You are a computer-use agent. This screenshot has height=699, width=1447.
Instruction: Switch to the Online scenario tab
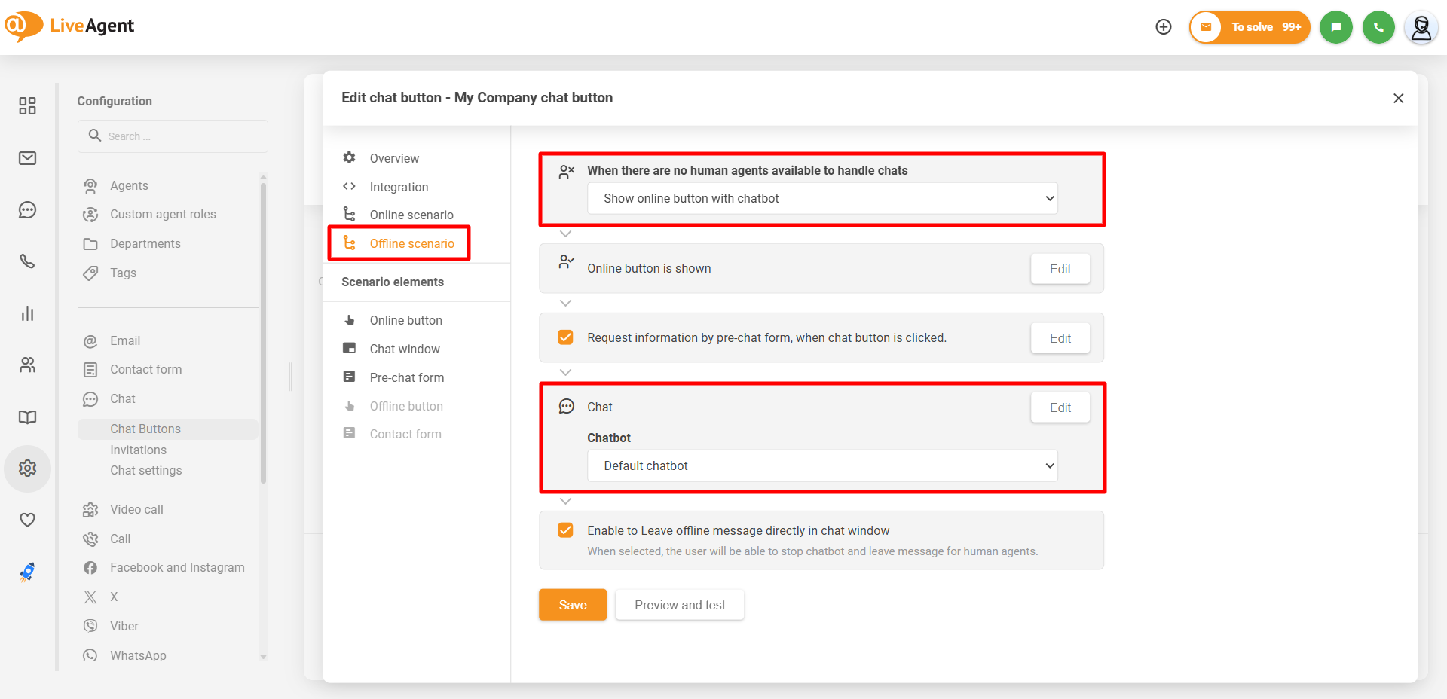(411, 215)
